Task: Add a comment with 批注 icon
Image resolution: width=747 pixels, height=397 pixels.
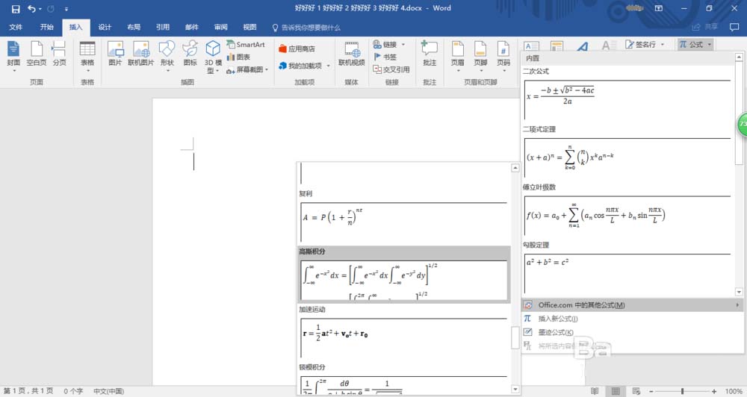Action: point(430,54)
